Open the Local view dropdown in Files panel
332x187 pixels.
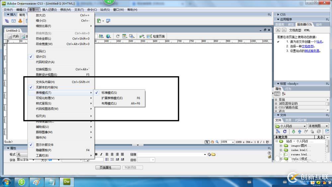tap(318, 126)
